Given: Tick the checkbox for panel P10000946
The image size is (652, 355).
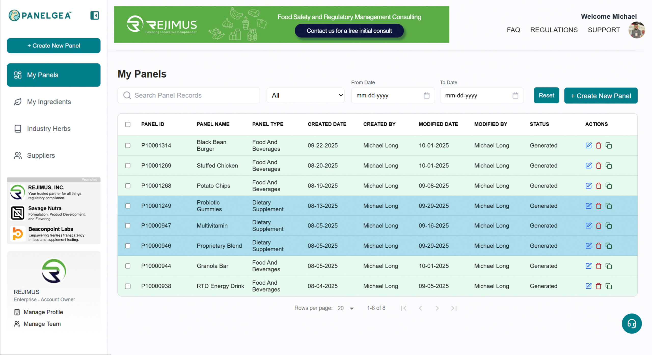Looking at the screenshot, I should [128, 246].
